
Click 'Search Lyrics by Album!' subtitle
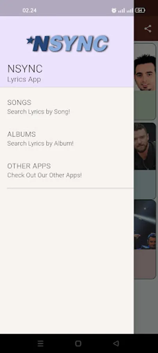click(x=40, y=144)
